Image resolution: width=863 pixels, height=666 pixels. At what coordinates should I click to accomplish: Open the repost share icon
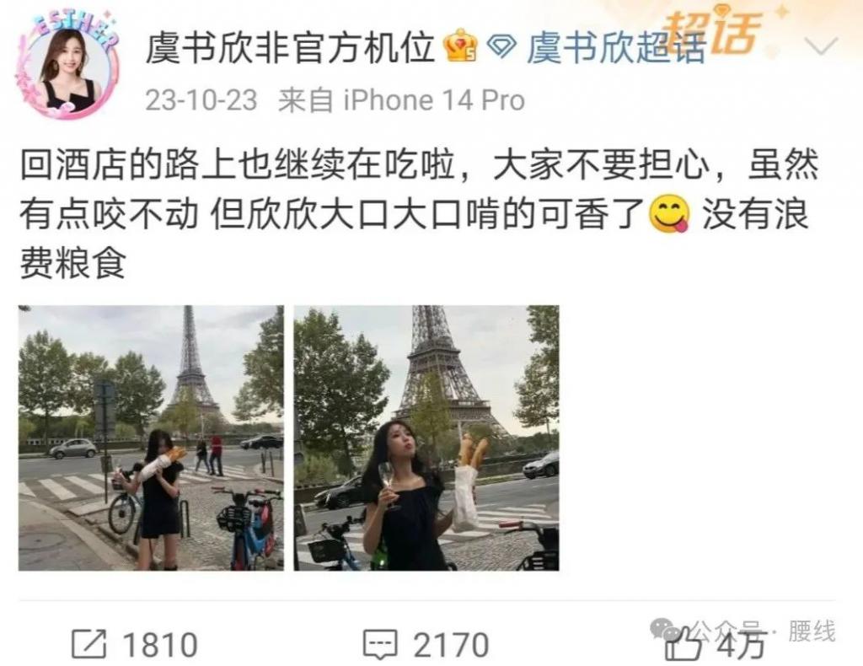88,643
